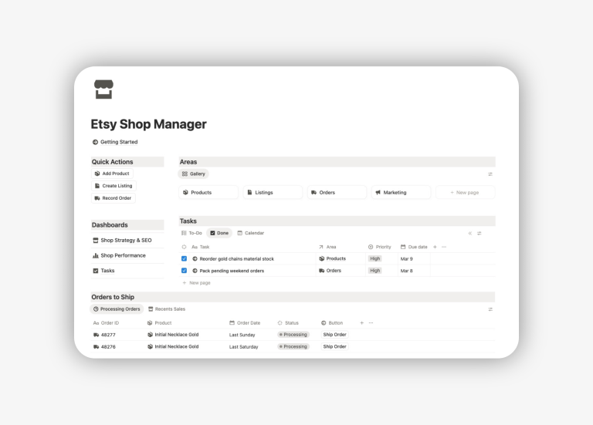Click the Order Date column header
Viewport: 593px width, 425px height.
click(x=245, y=323)
